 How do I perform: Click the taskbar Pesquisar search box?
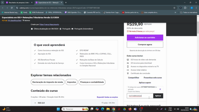point(75,109)
